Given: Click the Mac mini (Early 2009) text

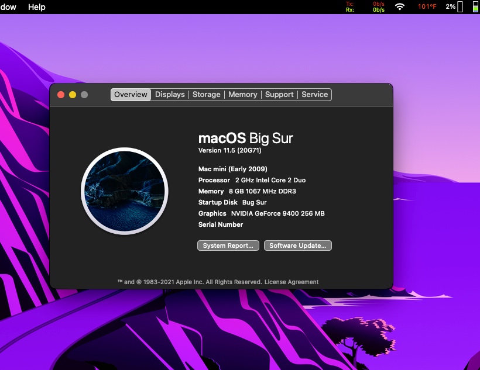Looking at the screenshot, I should 232,169.
